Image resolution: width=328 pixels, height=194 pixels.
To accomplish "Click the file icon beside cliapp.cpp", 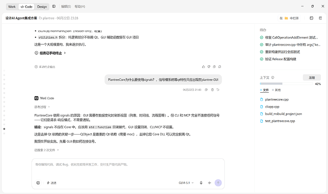I will 261,107.
